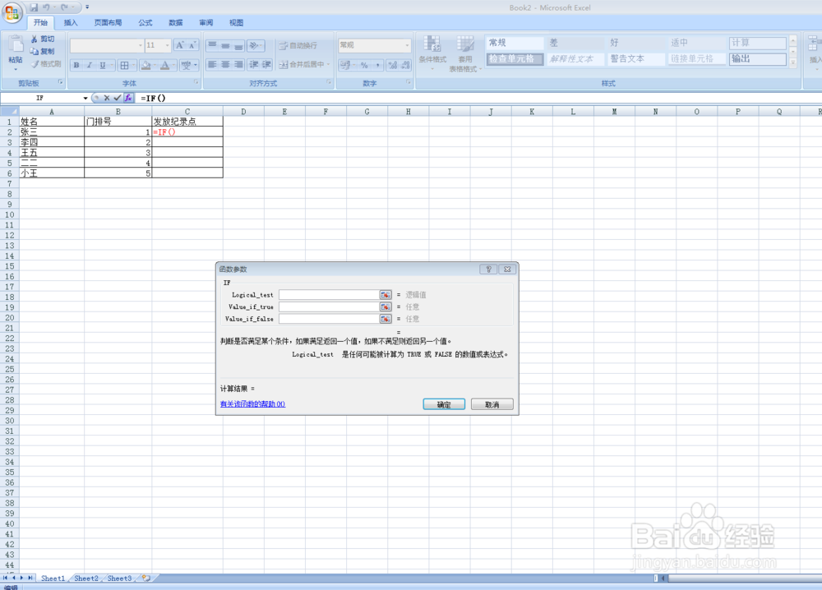The image size is (822, 590).
Task: Click the formula bar Cancel X icon
Action: point(106,98)
